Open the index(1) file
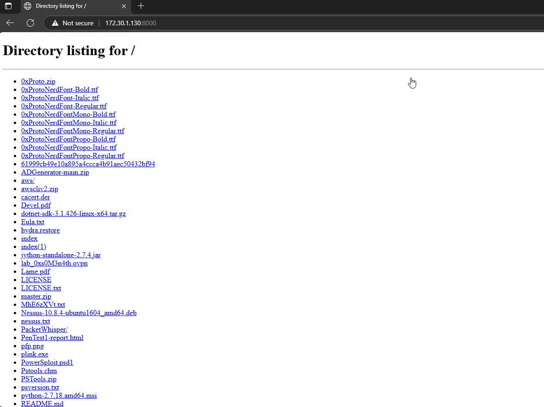The image size is (544, 407). tap(34, 247)
